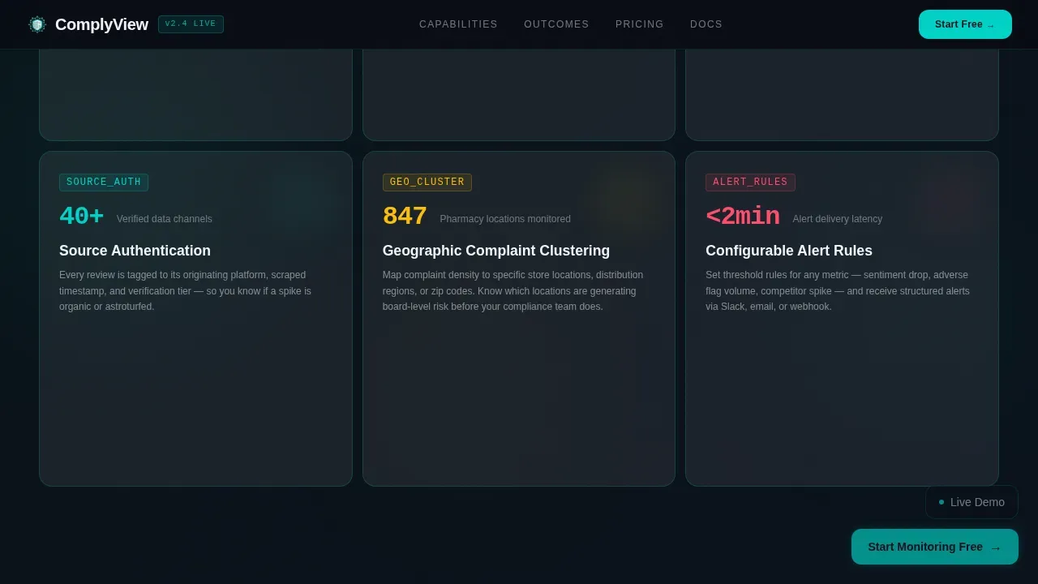
Task: Click the Configurable Alert Rules heading
Action: (789, 251)
